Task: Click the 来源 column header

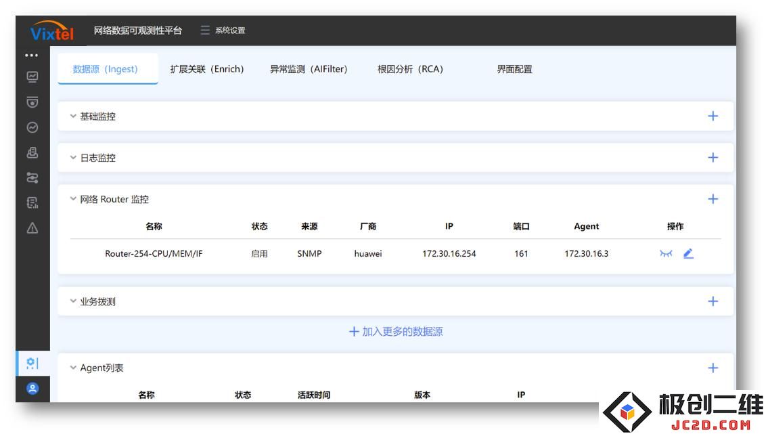Action: coord(309,226)
